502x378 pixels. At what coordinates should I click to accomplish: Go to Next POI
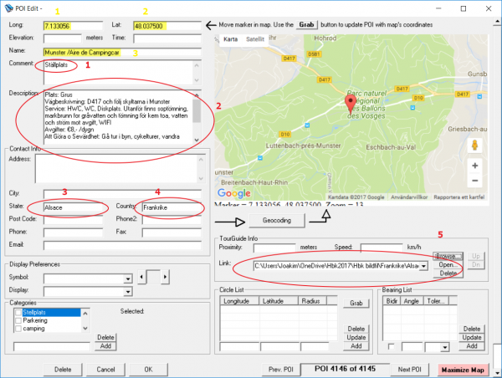[x=407, y=369]
